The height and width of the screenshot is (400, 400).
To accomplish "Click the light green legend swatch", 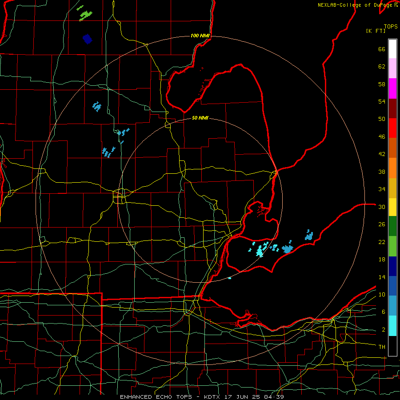I will [392, 246].
